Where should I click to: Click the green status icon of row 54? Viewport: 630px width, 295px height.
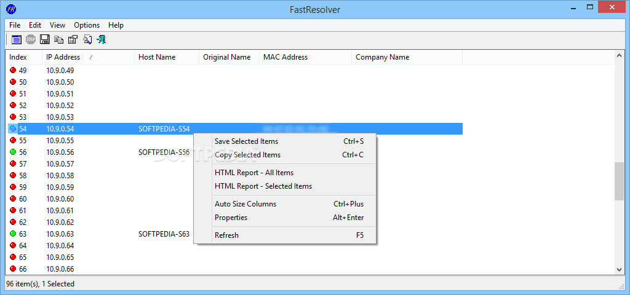coord(13,128)
